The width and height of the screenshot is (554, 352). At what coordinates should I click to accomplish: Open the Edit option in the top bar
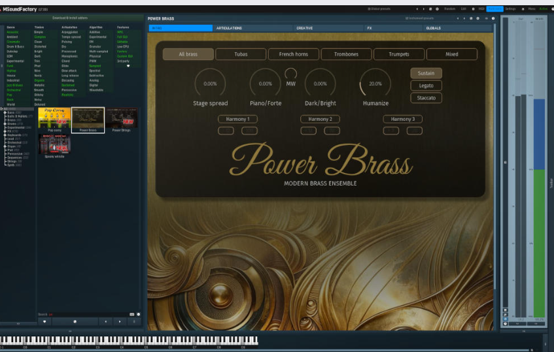pyautogui.click(x=464, y=9)
